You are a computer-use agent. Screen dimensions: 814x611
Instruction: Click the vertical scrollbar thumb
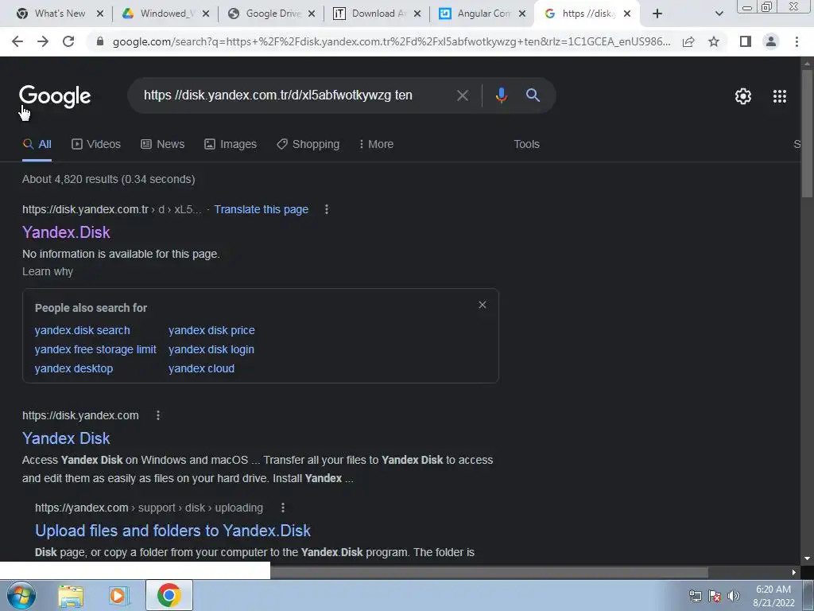[807, 133]
